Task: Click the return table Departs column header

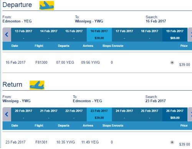Action: tap(64, 126)
